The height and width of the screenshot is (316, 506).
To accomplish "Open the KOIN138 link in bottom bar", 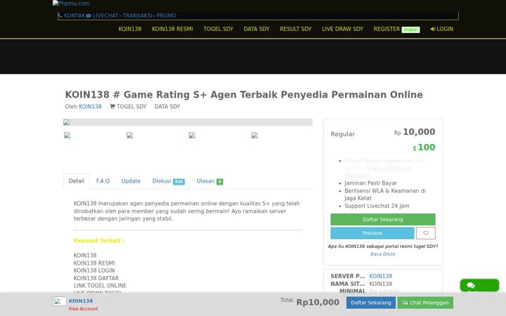I will point(81,301).
